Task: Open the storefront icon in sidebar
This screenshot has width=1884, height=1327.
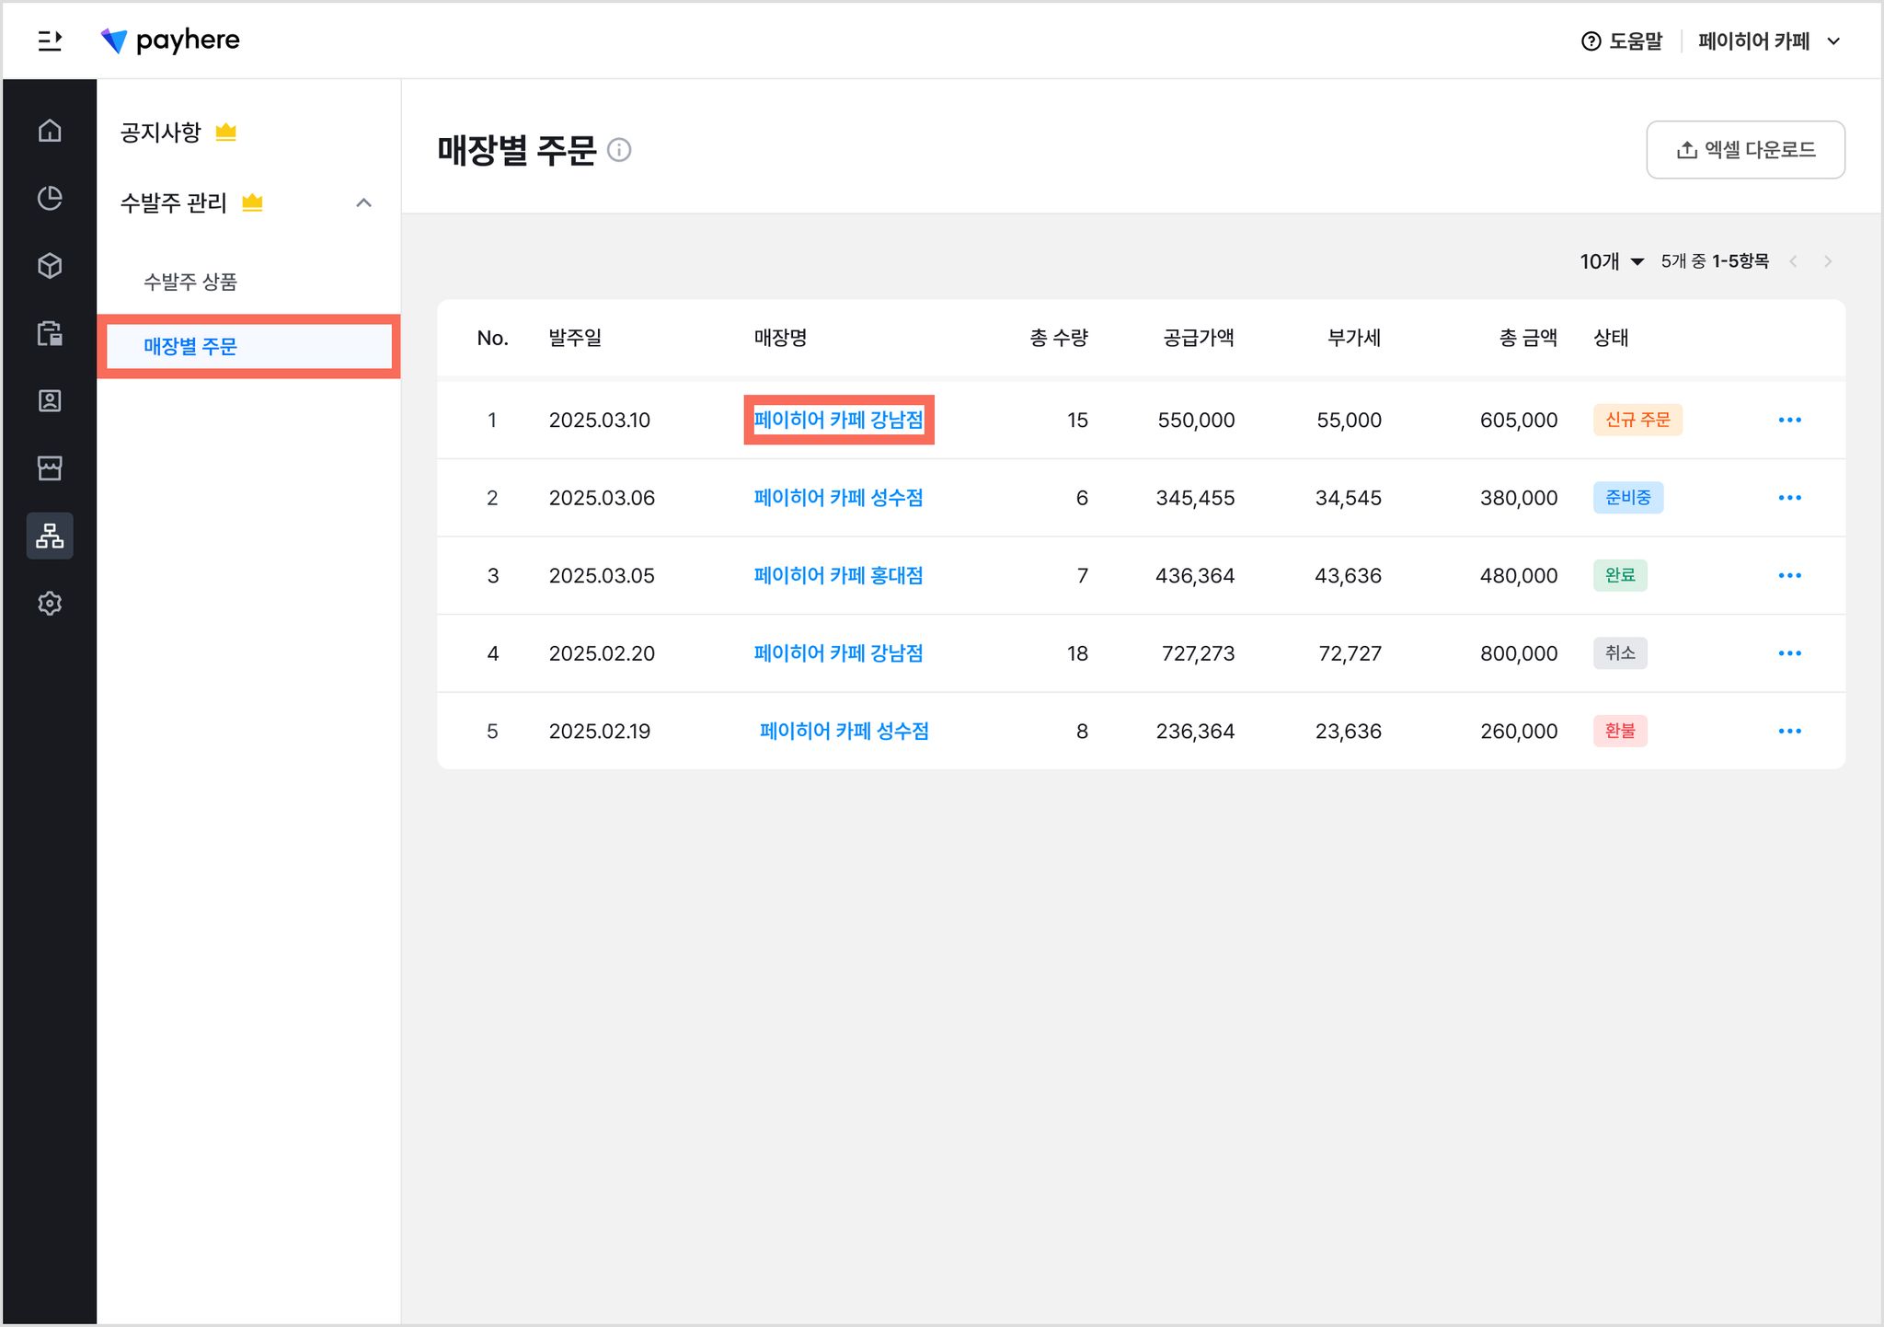Action: (x=50, y=468)
